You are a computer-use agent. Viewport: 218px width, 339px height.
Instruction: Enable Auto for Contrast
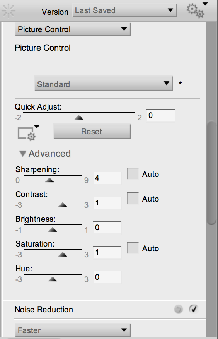point(133,198)
